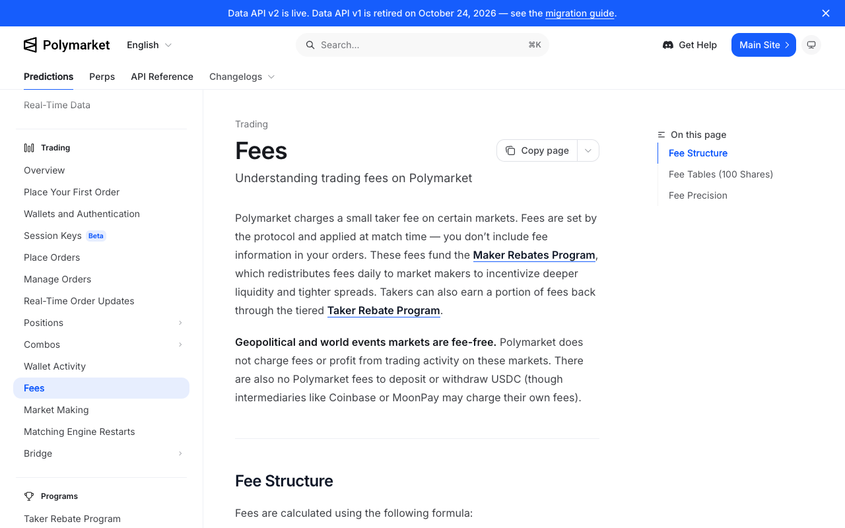Open Session Keys Beta page
Screen dimensions: 845x528
101,236
